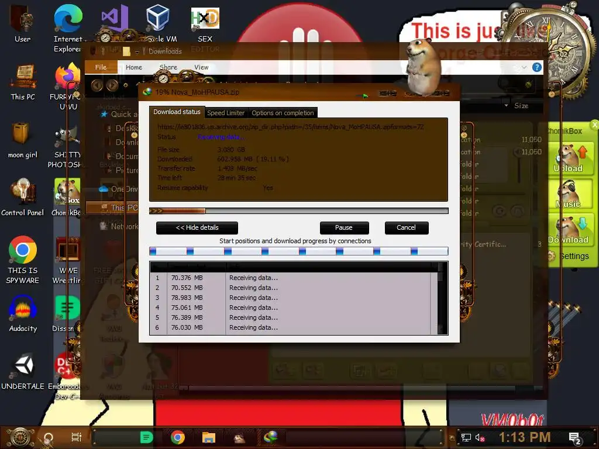599x449 pixels.
Task: Open Internet Download Manager taskbar icon
Action: pyautogui.click(x=270, y=437)
